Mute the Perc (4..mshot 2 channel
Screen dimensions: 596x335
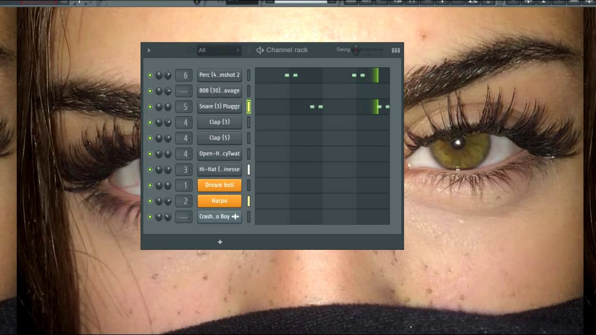[x=150, y=75]
